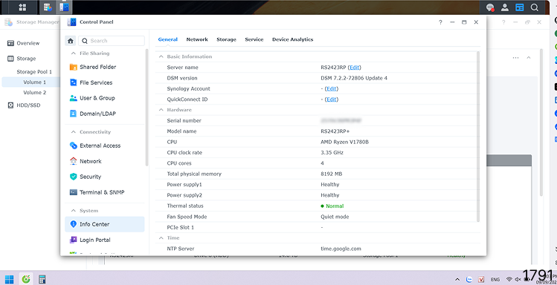
Task: Select AMD Ryzen V1780B CPU value
Action: point(344,142)
